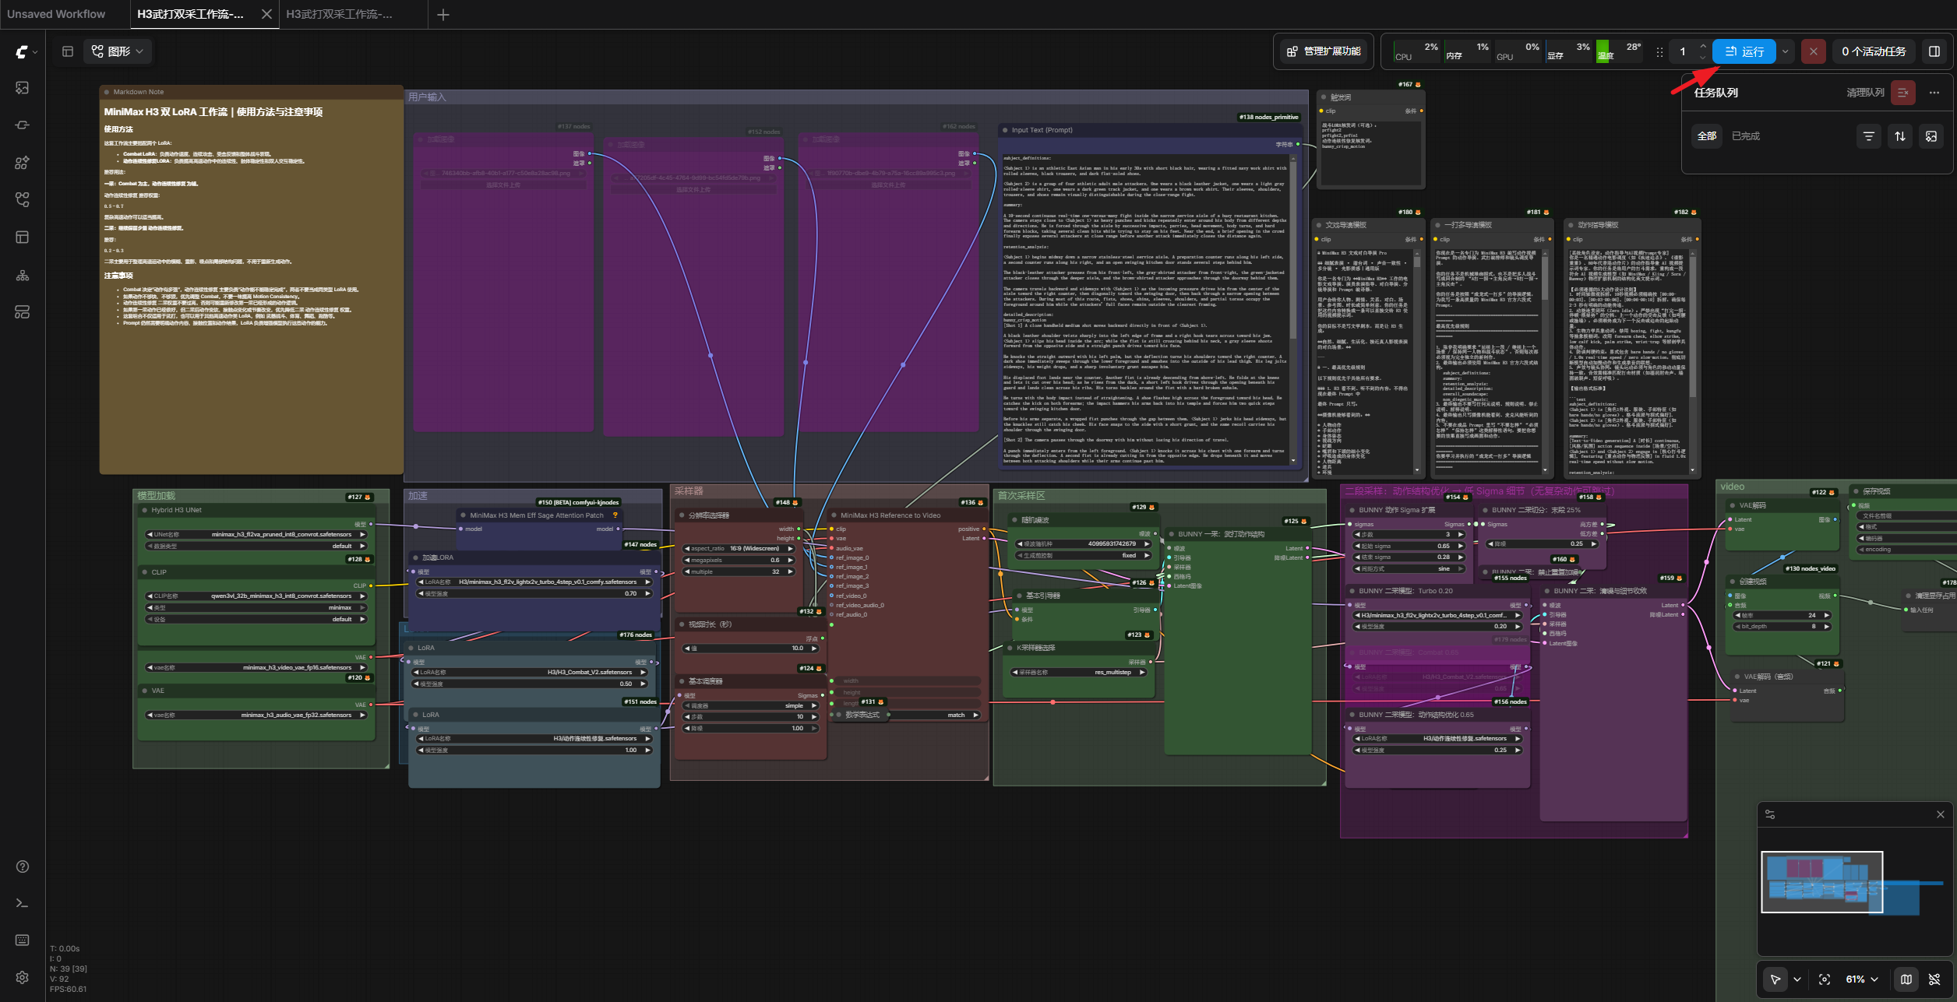Expand the chevron beside the select cursor tool
The image size is (1957, 1002).
1797,979
